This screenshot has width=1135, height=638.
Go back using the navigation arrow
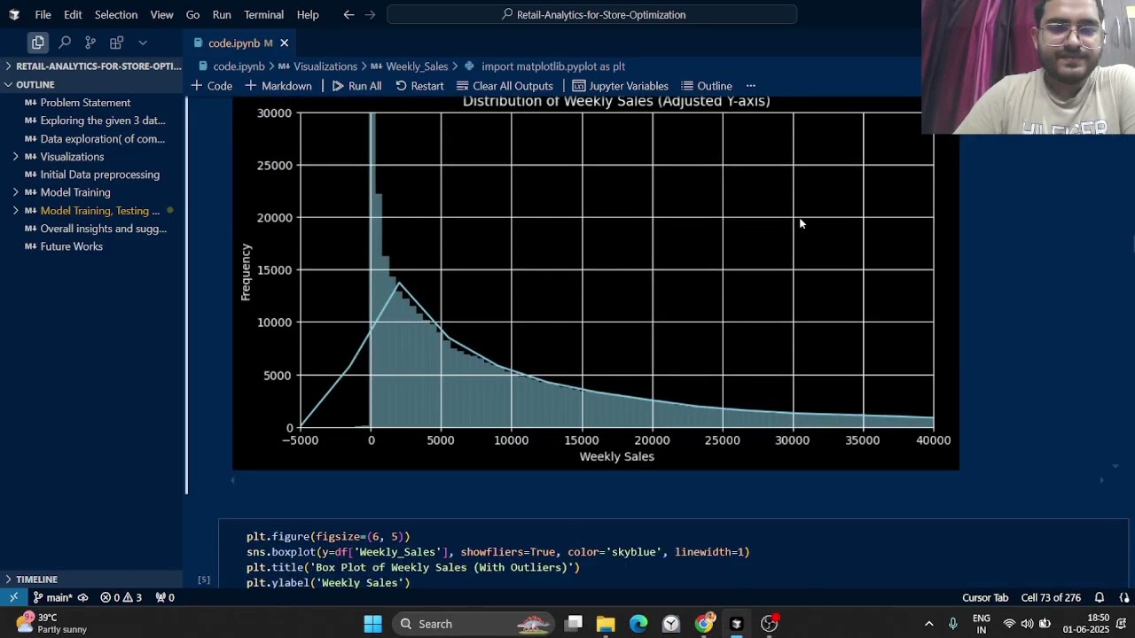pyautogui.click(x=348, y=15)
